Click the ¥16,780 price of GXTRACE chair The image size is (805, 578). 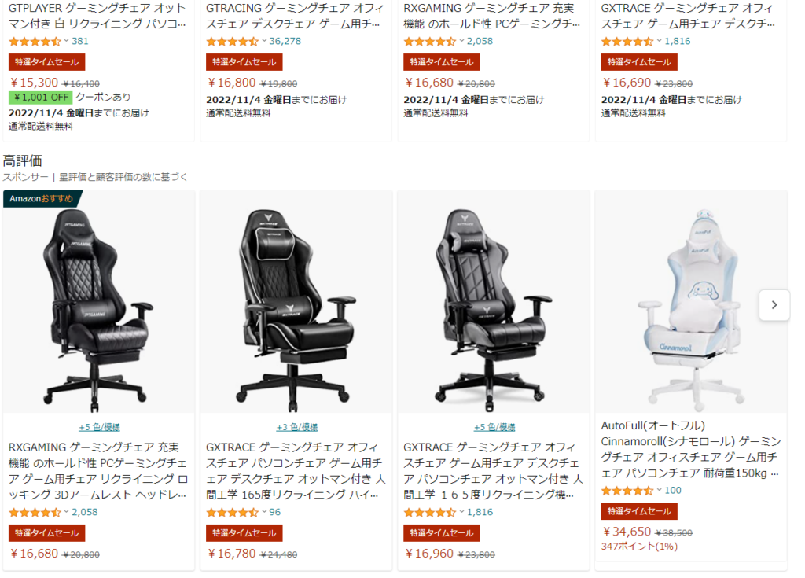click(x=232, y=554)
